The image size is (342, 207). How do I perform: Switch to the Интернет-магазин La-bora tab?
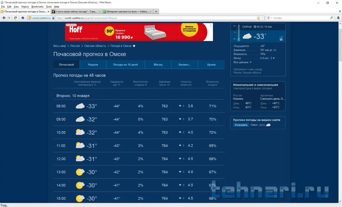pyautogui.click(x=127, y=11)
